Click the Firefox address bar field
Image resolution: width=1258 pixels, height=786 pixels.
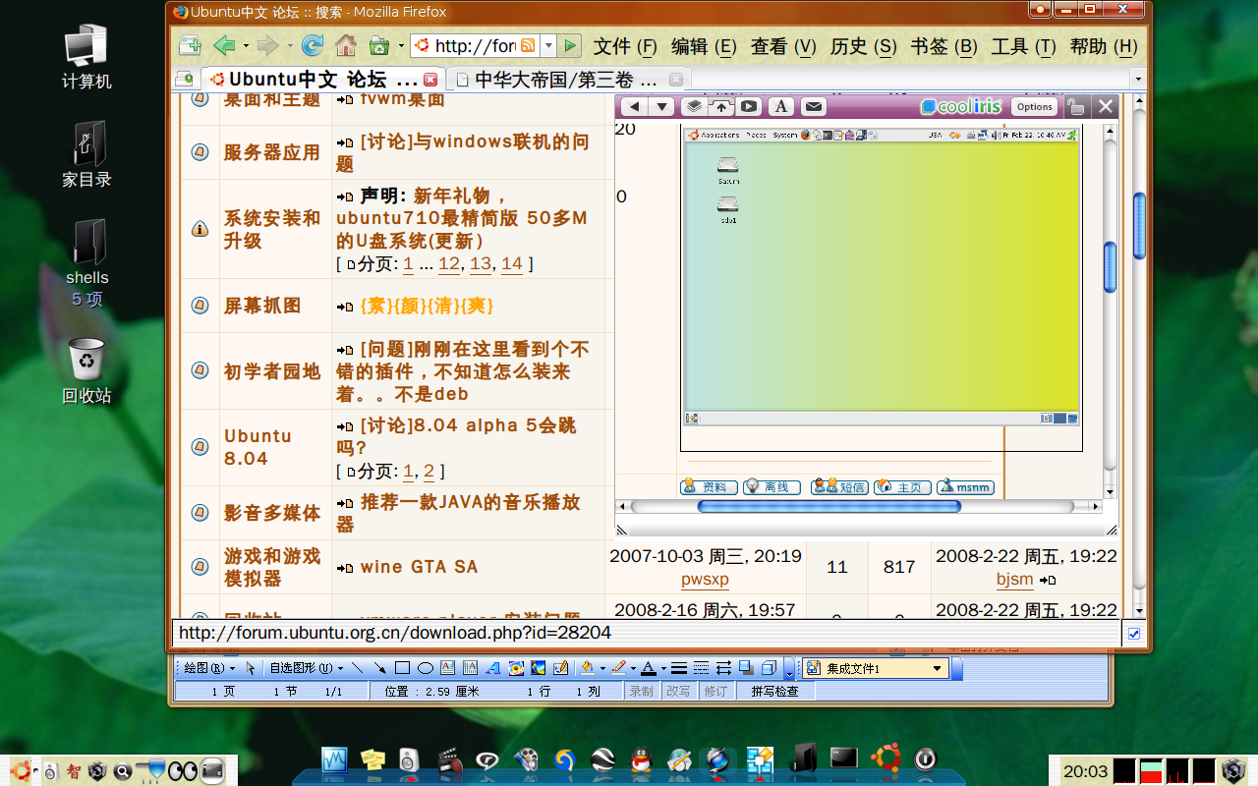476,46
